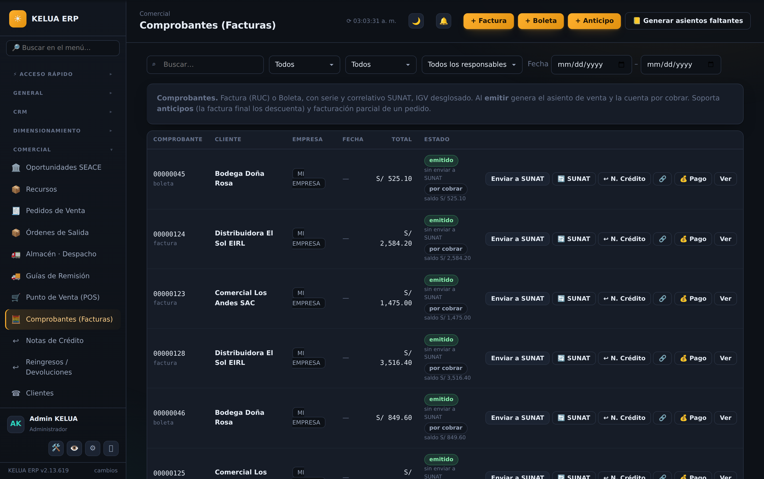View comprobante 00000124 with Ver
Viewport: 764px width, 479px height.
tap(725, 239)
